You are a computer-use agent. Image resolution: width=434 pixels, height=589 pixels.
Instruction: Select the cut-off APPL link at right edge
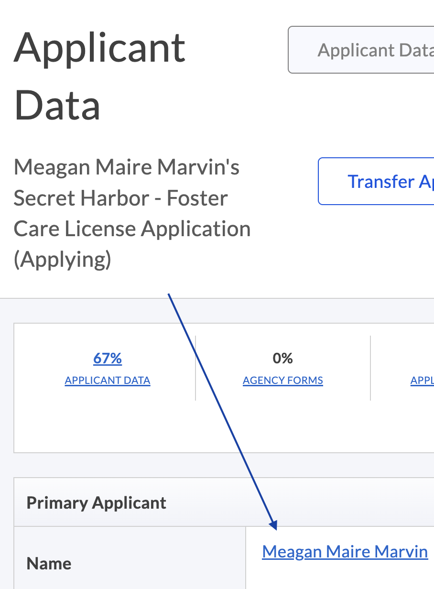[423, 381]
